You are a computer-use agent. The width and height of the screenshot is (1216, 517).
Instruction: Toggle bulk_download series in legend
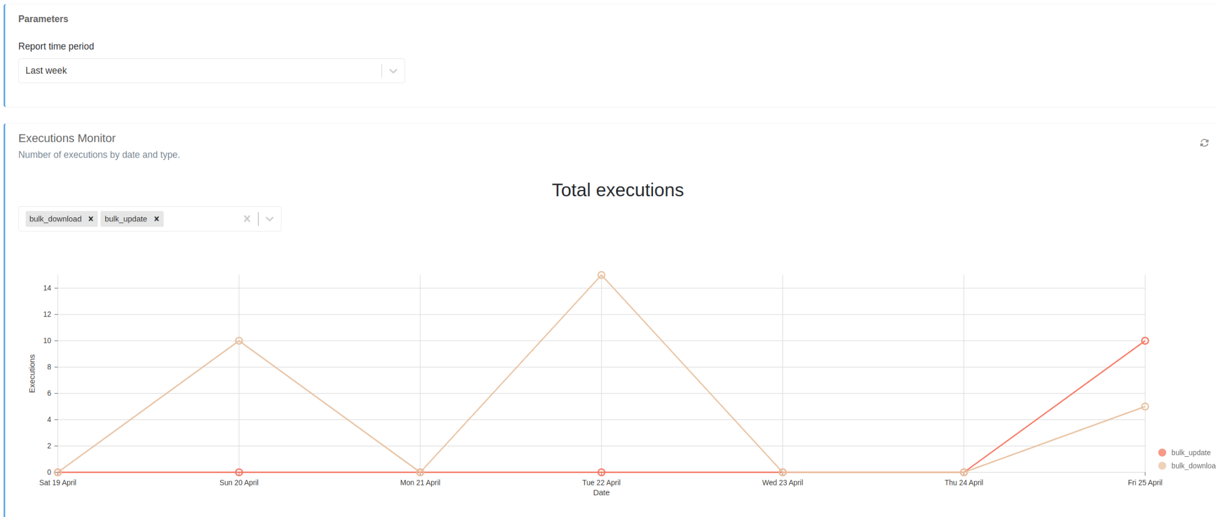click(1193, 466)
